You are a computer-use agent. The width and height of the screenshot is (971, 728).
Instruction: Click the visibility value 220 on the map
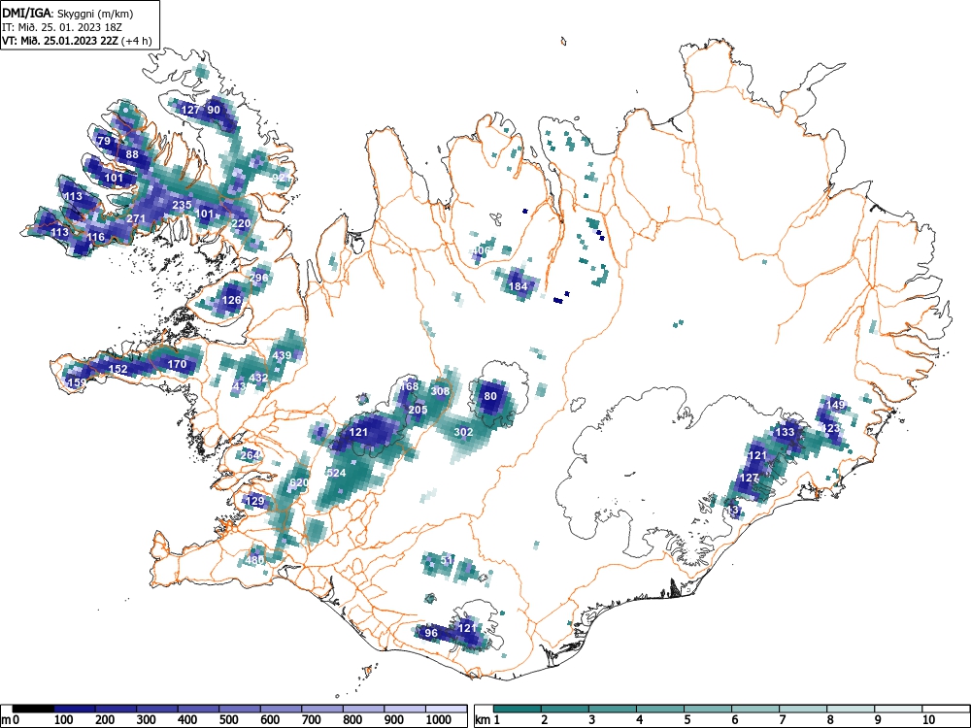pos(241,224)
